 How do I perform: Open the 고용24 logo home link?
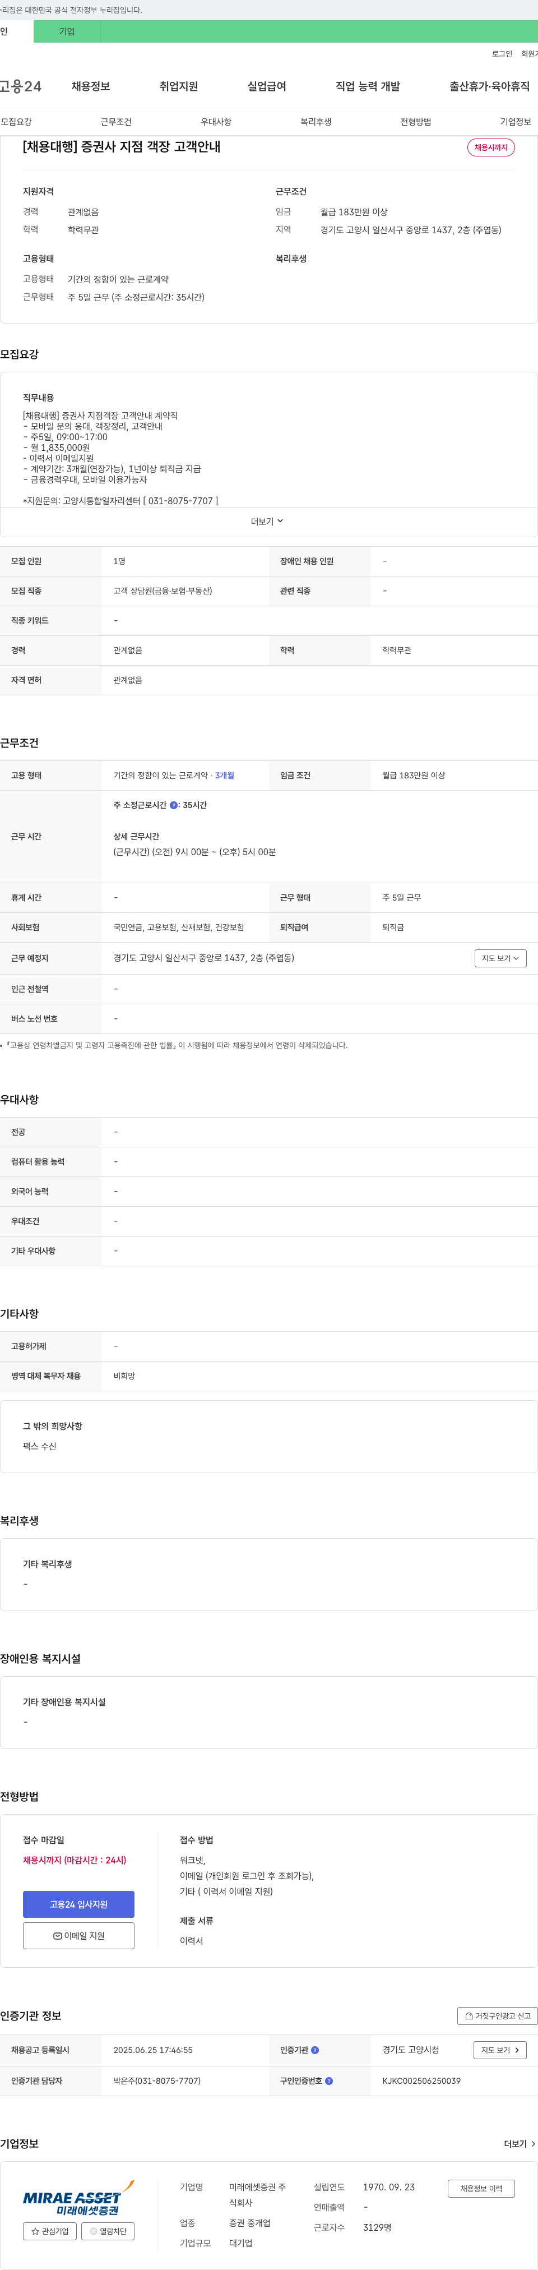(20, 86)
